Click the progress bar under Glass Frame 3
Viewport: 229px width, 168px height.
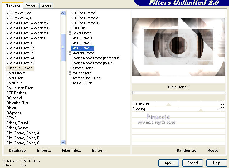pos(178,92)
